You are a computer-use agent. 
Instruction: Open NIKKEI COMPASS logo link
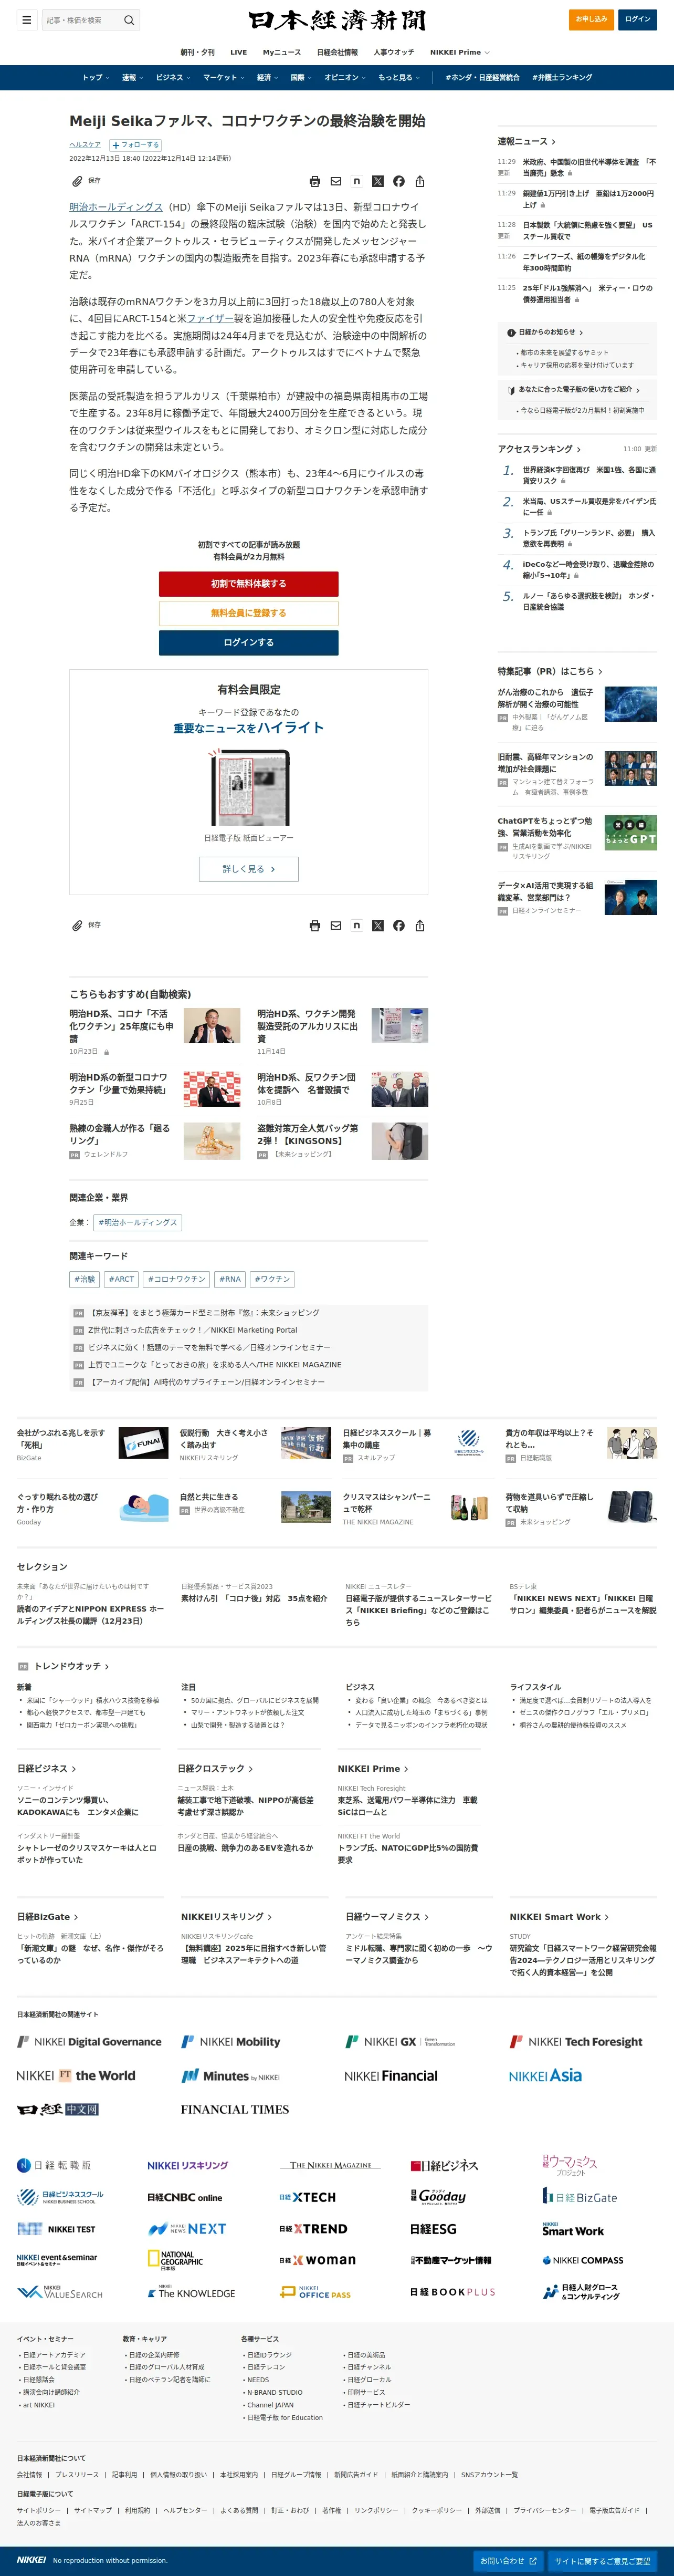click(582, 2260)
